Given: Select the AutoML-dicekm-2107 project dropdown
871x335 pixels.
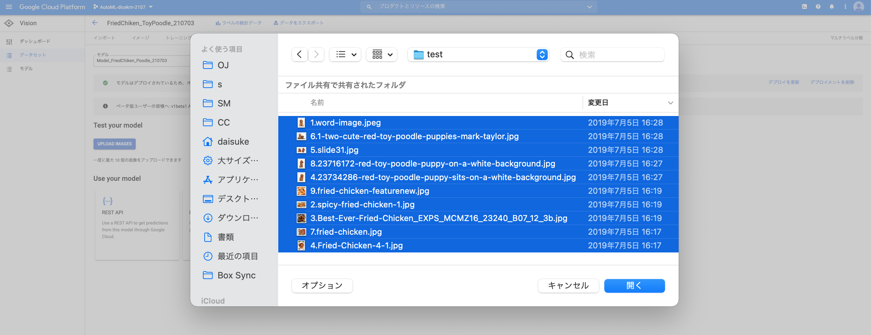Looking at the screenshot, I should 123,7.
